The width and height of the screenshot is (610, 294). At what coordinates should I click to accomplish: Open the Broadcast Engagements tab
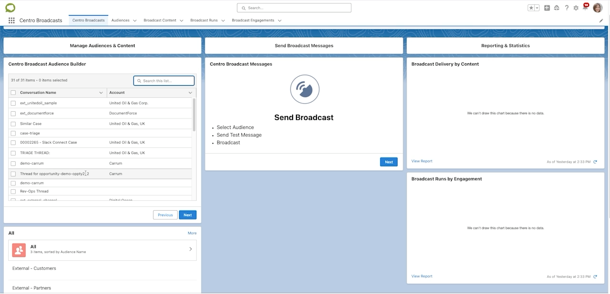pos(253,20)
